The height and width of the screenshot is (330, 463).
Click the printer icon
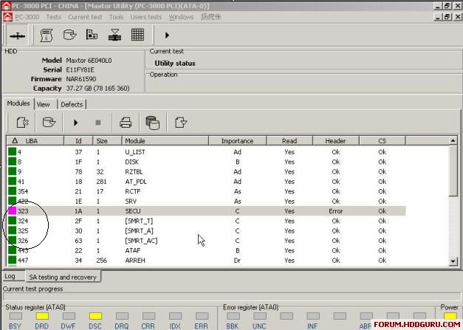point(126,123)
